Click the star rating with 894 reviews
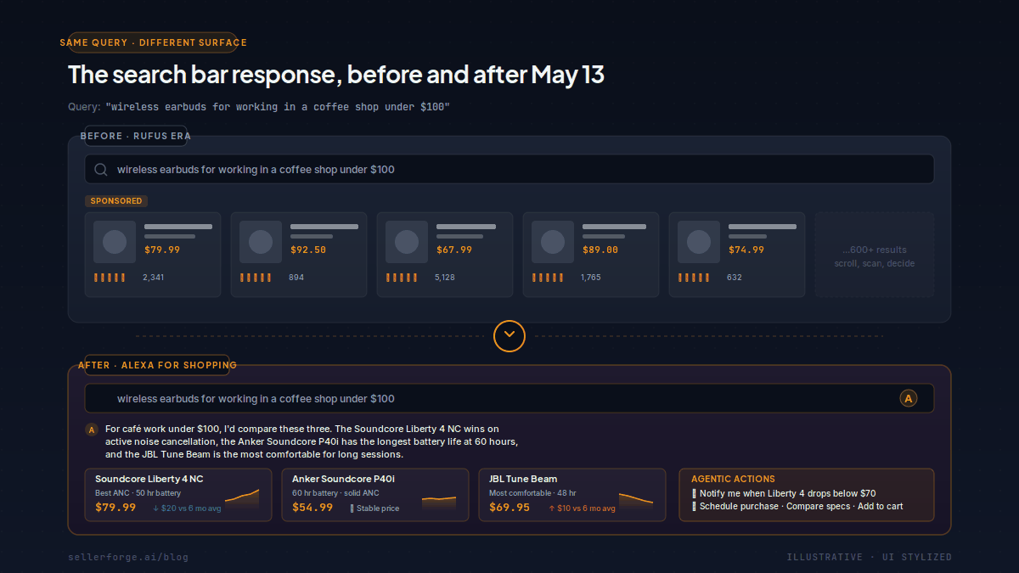This screenshot has height=573, width=1019. point(256,278)
